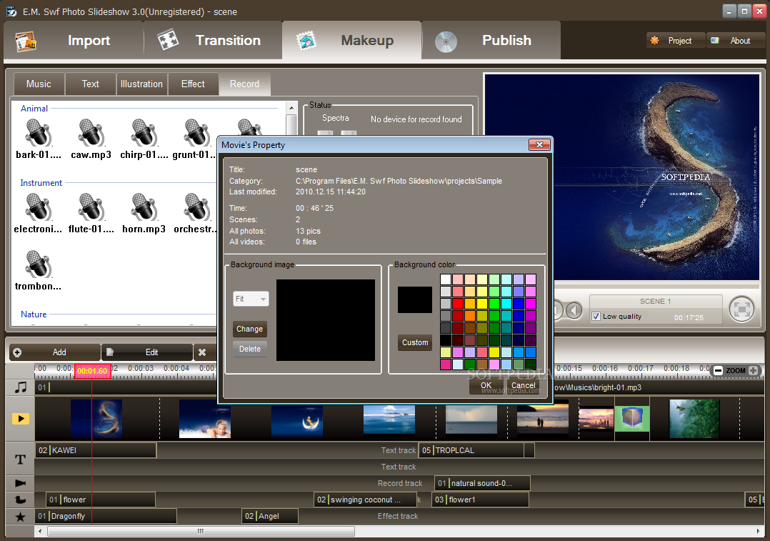Pick the bright yellow color swatch
Viewport: 770px width, 541px height.
(x=481, y=304)
